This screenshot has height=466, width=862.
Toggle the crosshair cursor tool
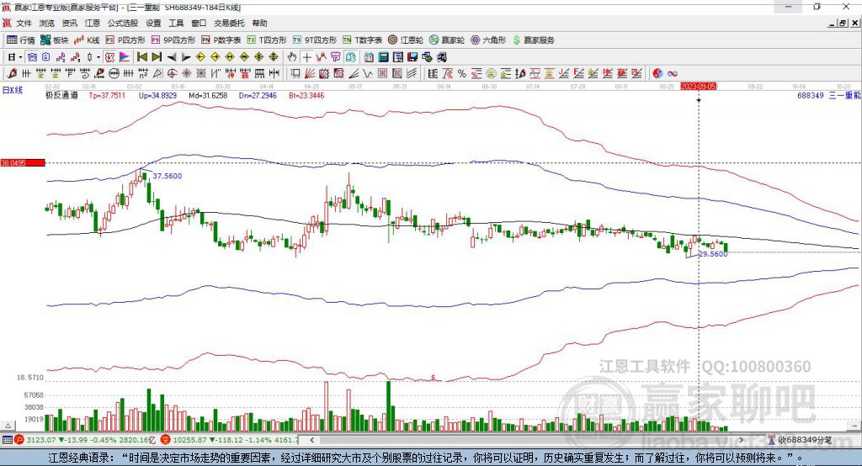coord(306,57)
